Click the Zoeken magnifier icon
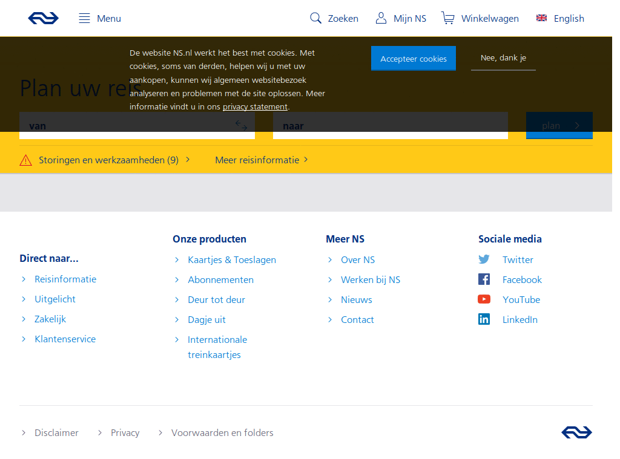 [x=315, y=18]
